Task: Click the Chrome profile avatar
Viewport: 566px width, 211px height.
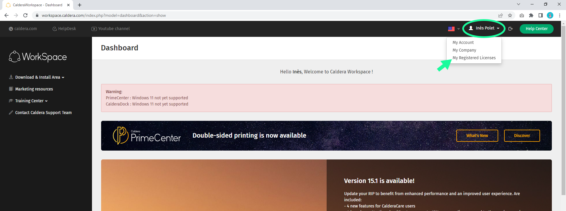Action: coord(550,15)
